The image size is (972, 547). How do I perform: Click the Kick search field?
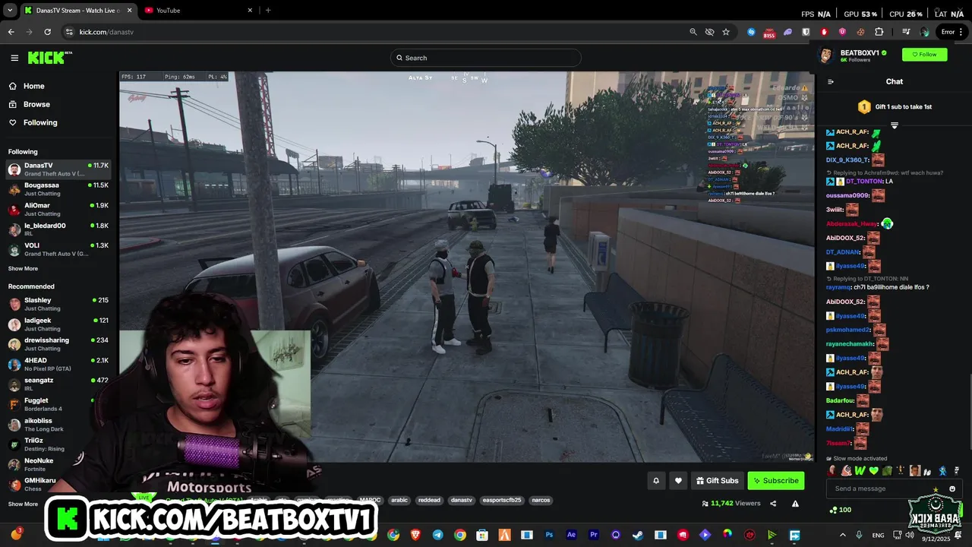[486, 58]
